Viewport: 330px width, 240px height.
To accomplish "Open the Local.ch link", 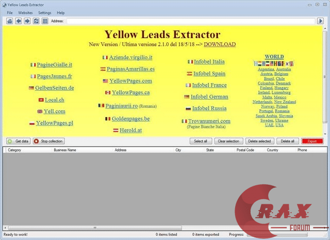I will [55, 100].
